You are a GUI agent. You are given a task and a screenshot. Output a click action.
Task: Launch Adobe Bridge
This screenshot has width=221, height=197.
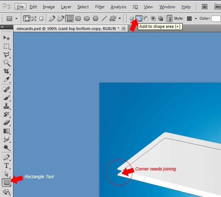205,7
